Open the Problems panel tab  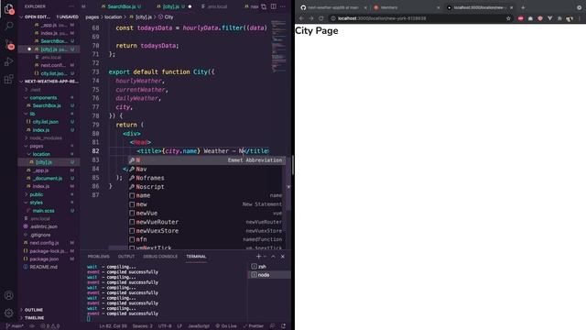coord(98,257)
